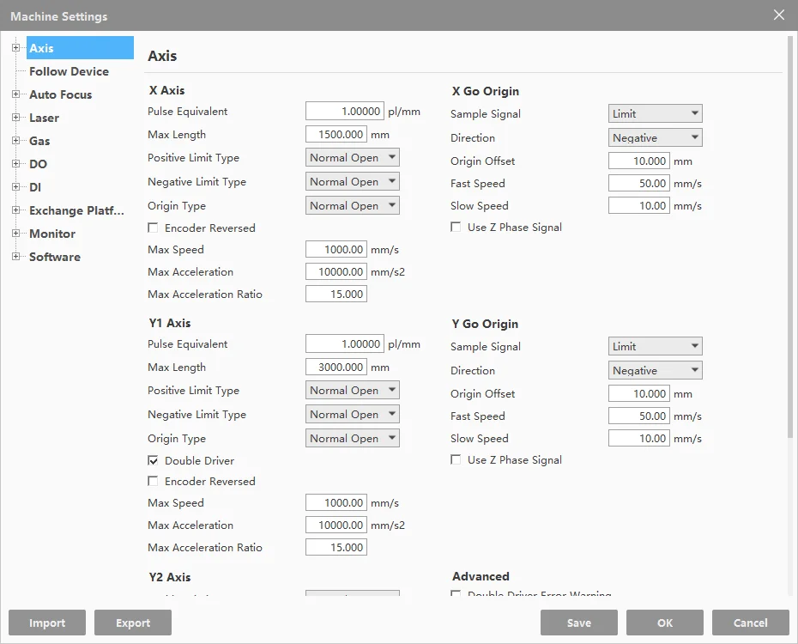
Task: Click the X Axis Max Length field
Action: [336, 135]
